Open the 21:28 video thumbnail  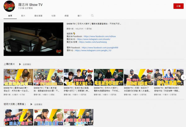tap(169, 77)
